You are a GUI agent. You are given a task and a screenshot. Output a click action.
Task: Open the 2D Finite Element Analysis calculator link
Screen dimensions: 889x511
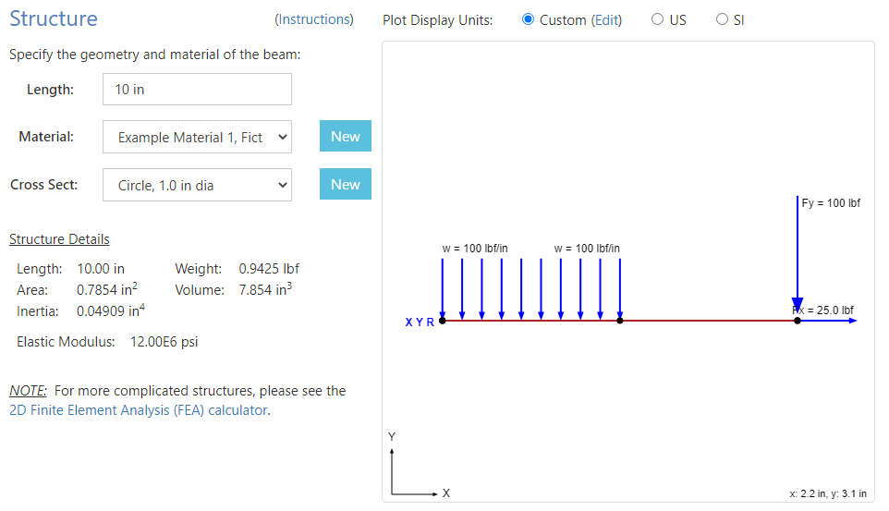pyautogui.click(x=139, y=410)
